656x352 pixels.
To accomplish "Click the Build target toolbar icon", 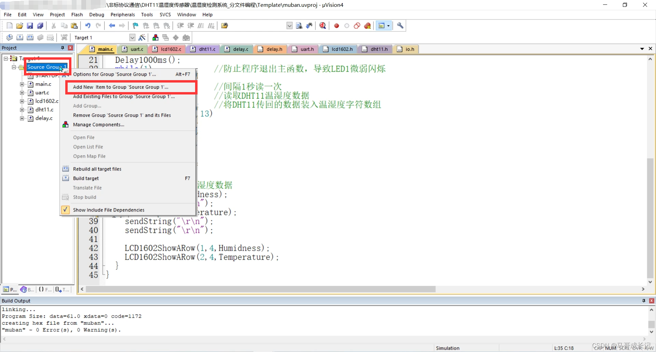I will pyautogui.click(x=20, y=38).
